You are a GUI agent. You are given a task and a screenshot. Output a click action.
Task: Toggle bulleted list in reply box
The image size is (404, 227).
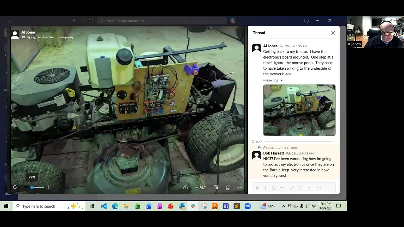[309, 188]
